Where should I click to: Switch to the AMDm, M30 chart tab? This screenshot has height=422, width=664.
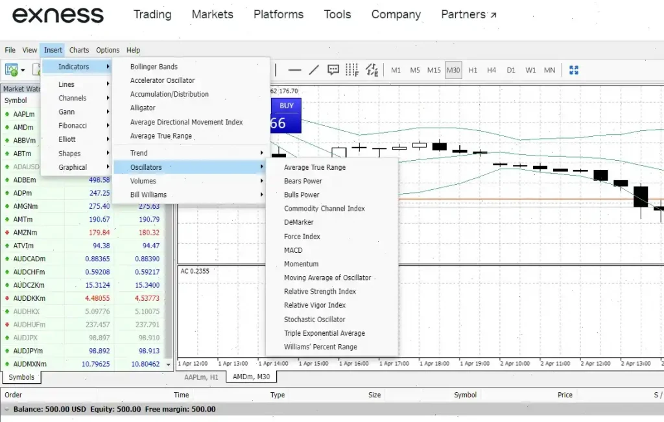click(x=251, y=376)
